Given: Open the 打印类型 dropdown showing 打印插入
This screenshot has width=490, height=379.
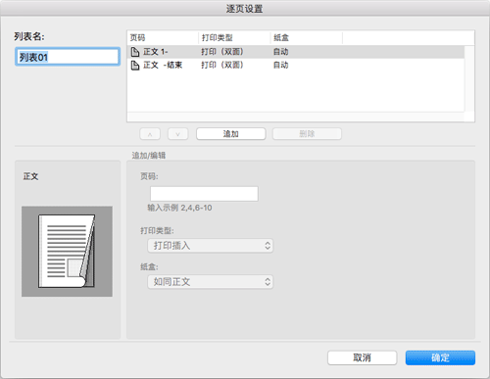Looking at the screenshot, I should [210, 246].
